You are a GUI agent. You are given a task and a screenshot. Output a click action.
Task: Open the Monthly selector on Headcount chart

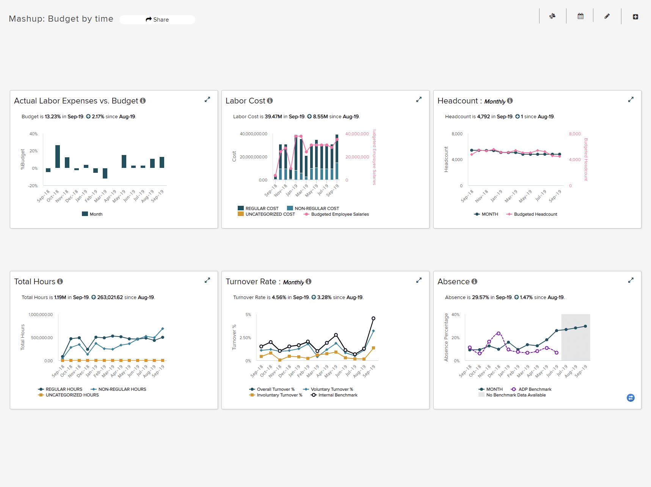pyautogui.click(x=496, y=101)
